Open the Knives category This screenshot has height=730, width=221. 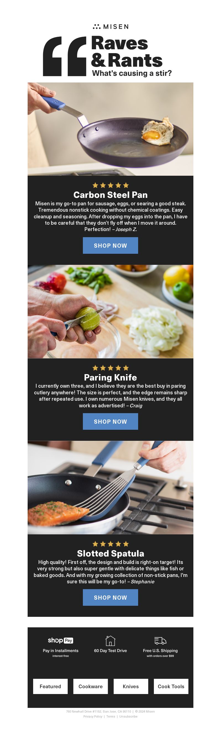(131, 686)
